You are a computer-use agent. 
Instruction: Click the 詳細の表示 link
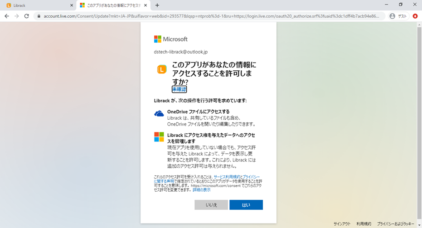click(202, 190)
